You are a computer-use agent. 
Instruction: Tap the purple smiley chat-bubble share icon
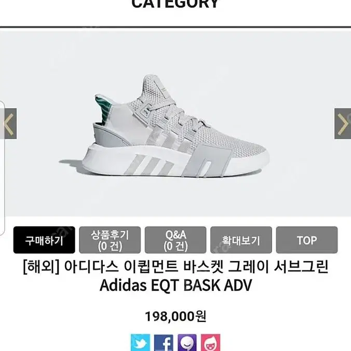pos(187,343)
